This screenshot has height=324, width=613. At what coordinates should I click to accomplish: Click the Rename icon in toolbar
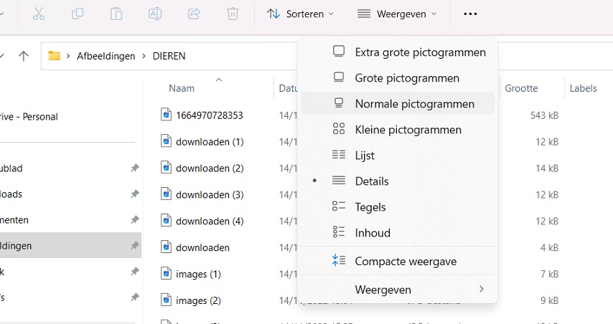(x=155, y=14)
